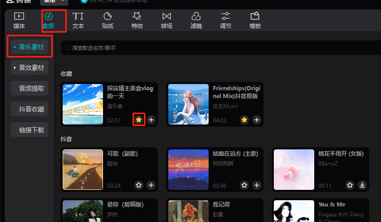Preview Friendships(Original Mix) cover thumbnail

(188, 104)
